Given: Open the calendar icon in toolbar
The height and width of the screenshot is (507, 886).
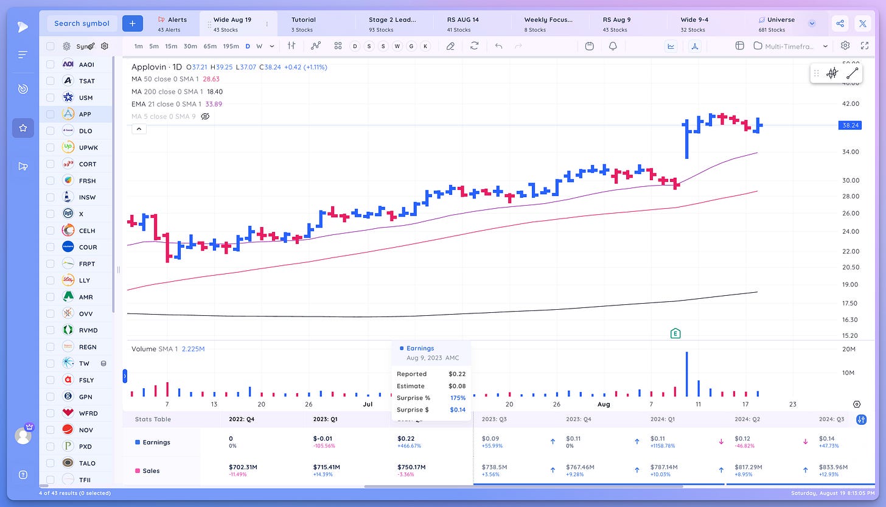Looking at the screenshot, I should coord(589,46).
